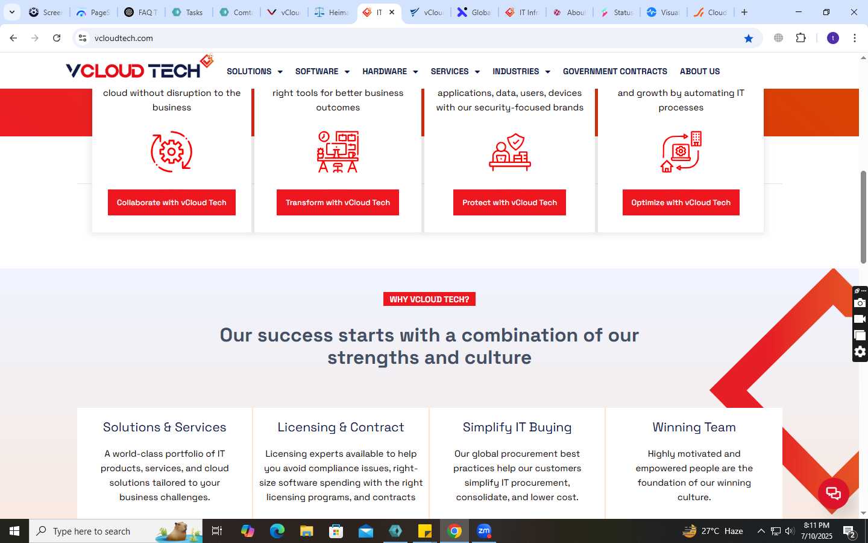Open a new browser tab

pos(744,12)
